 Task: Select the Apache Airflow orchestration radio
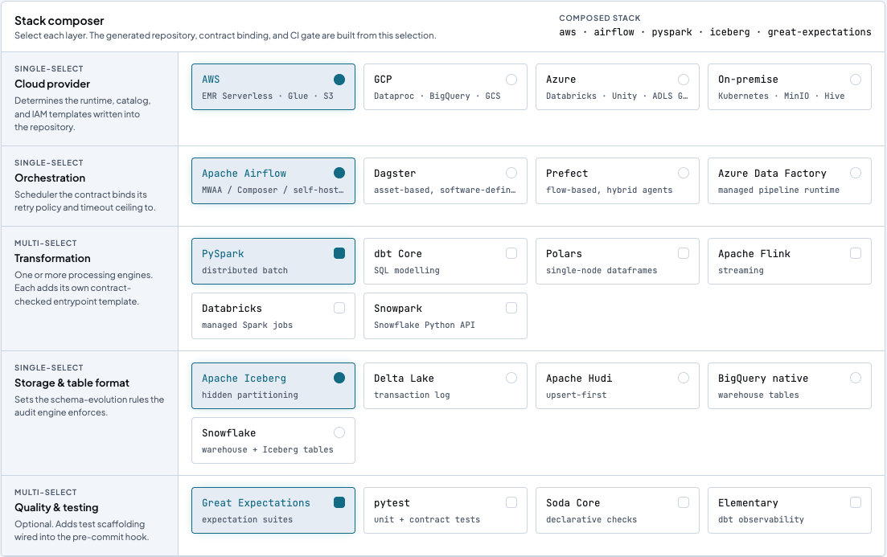click(x=339, y=173)
